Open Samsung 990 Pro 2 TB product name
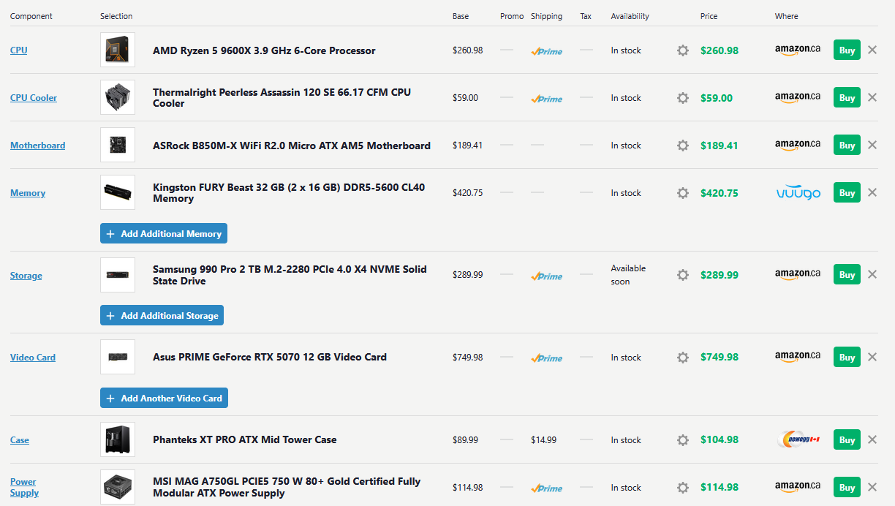 coord(290,275)
